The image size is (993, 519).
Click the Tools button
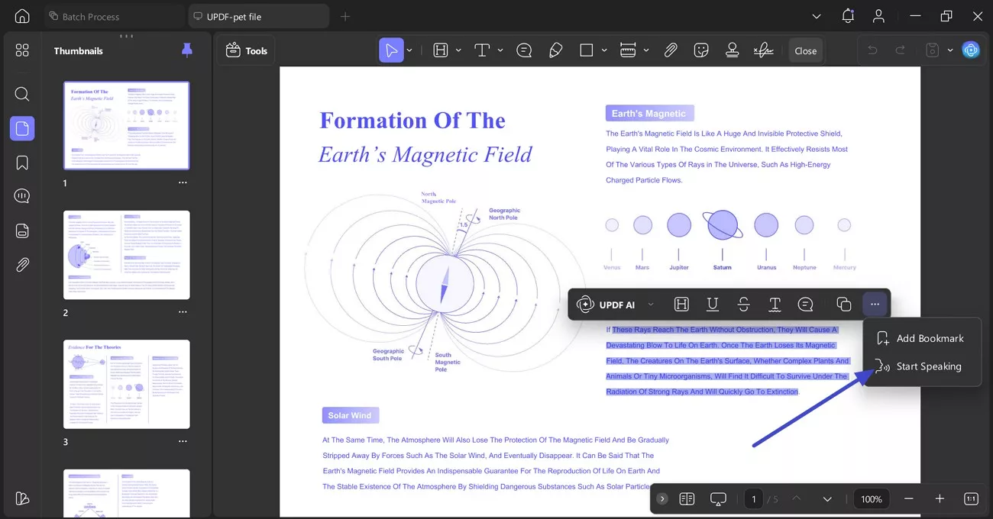(247, 50)
